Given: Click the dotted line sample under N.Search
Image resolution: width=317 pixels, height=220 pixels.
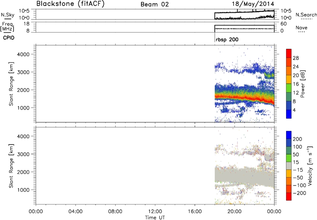Looking at the screenshot, I should pos(306,19).
